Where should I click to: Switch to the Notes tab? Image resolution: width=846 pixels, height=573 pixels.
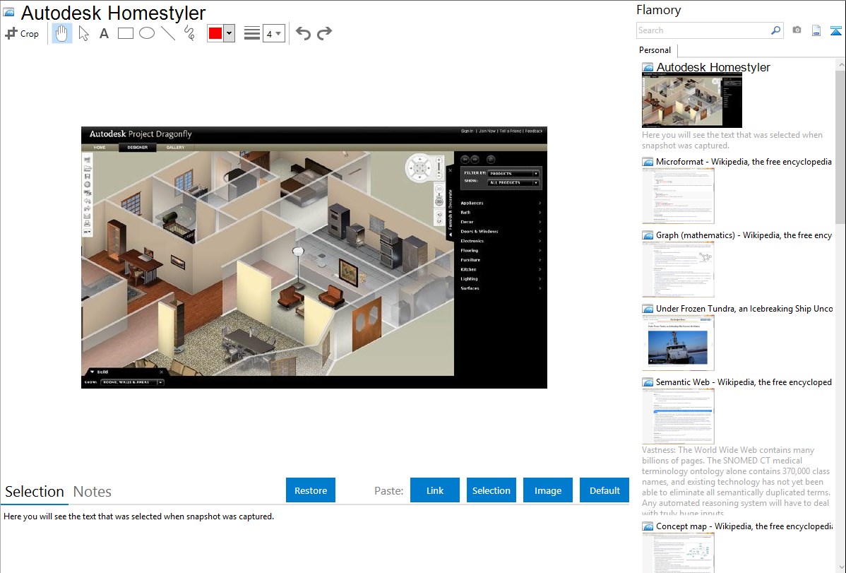pyautogui.click(x=93, y=492)
